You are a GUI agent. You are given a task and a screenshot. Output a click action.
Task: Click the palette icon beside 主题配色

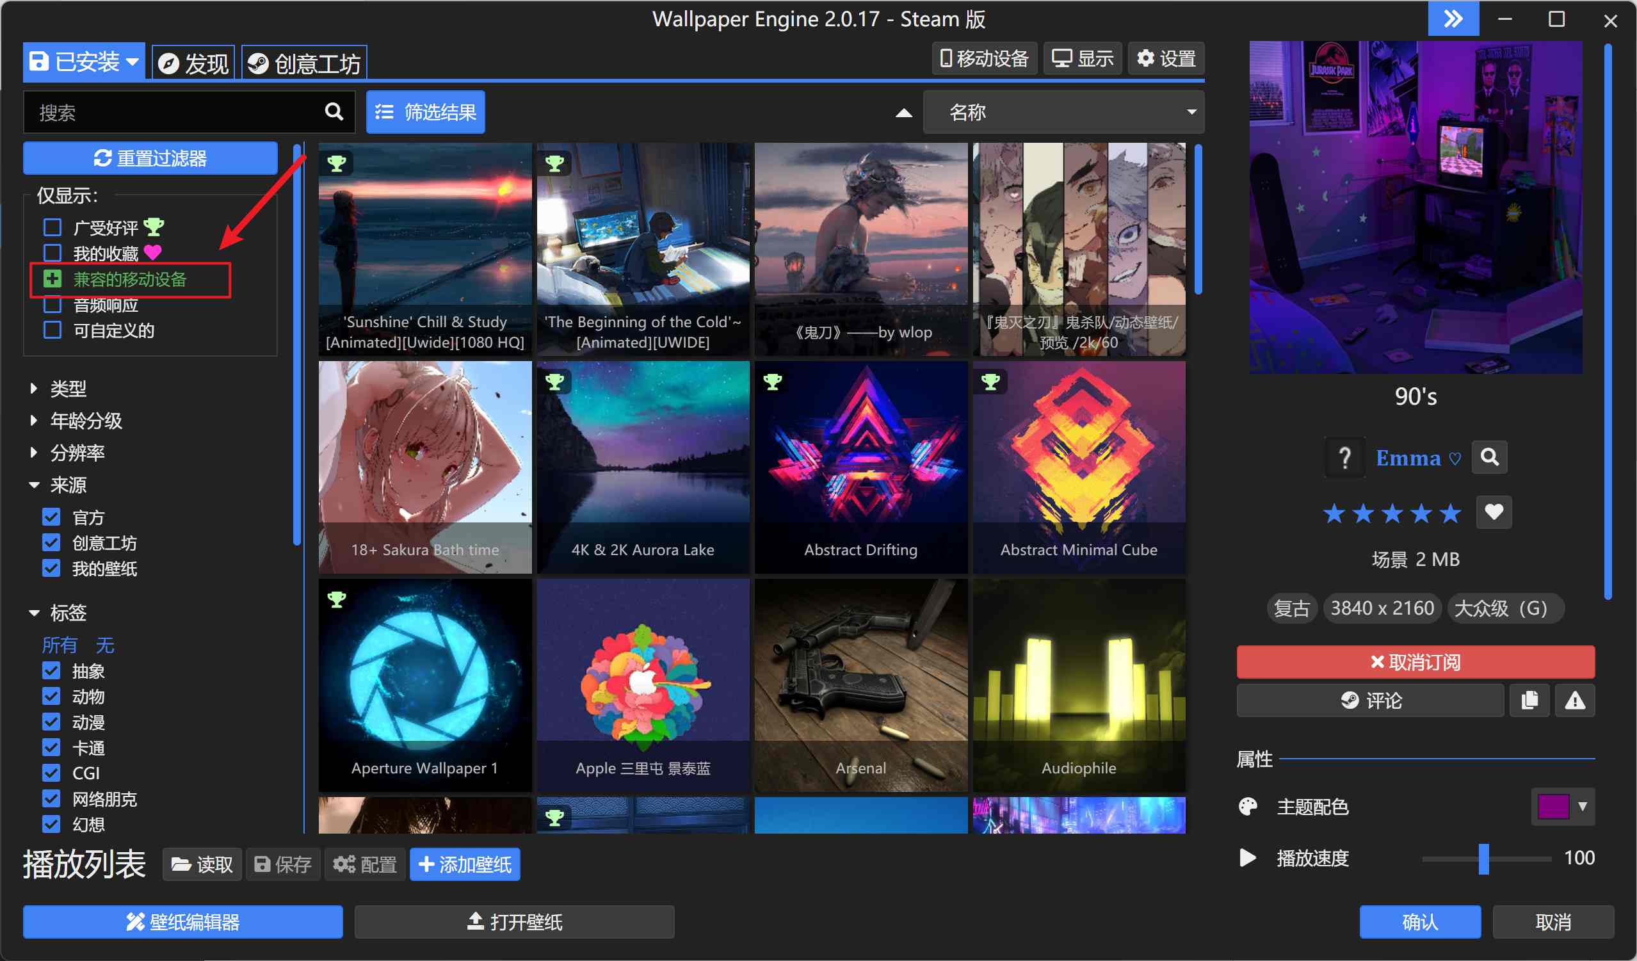1248,806
